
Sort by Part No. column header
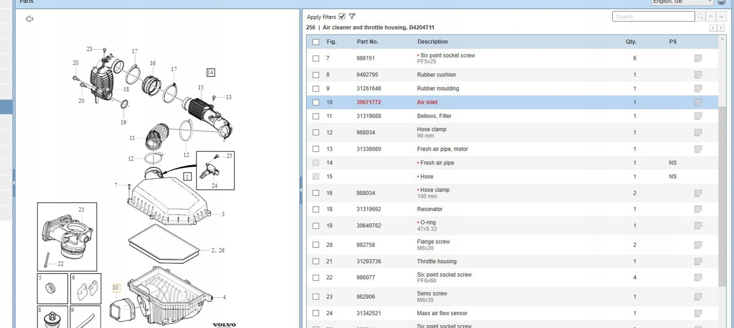pyautogui.click(x=367, y=42)
